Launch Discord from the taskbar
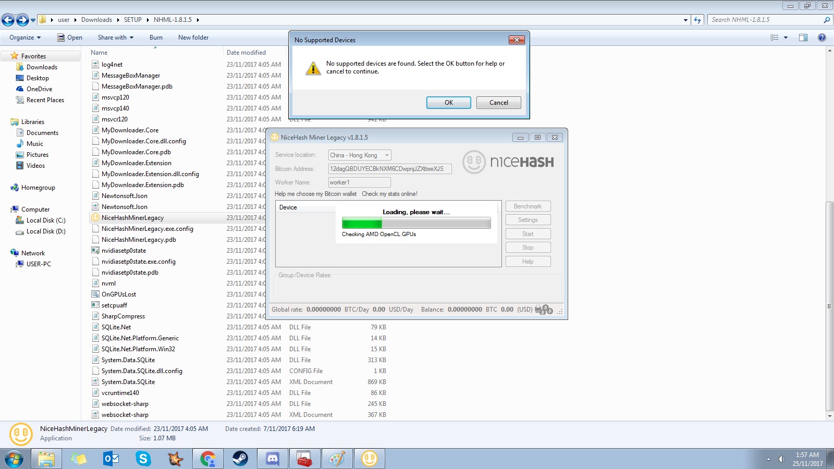Screen dimensions: 834x469 (273, 459)
